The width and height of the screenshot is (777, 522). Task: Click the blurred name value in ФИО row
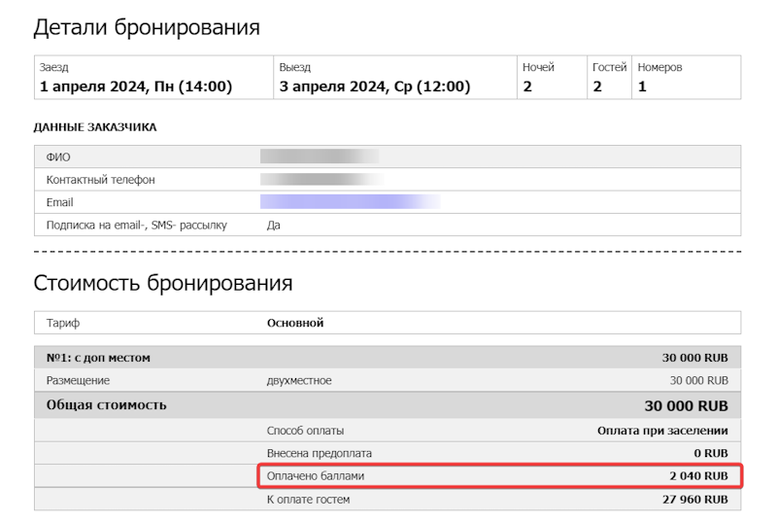pos(320,157)
